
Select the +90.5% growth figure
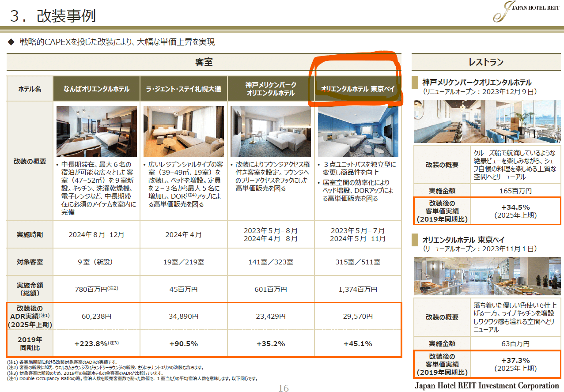184,343
